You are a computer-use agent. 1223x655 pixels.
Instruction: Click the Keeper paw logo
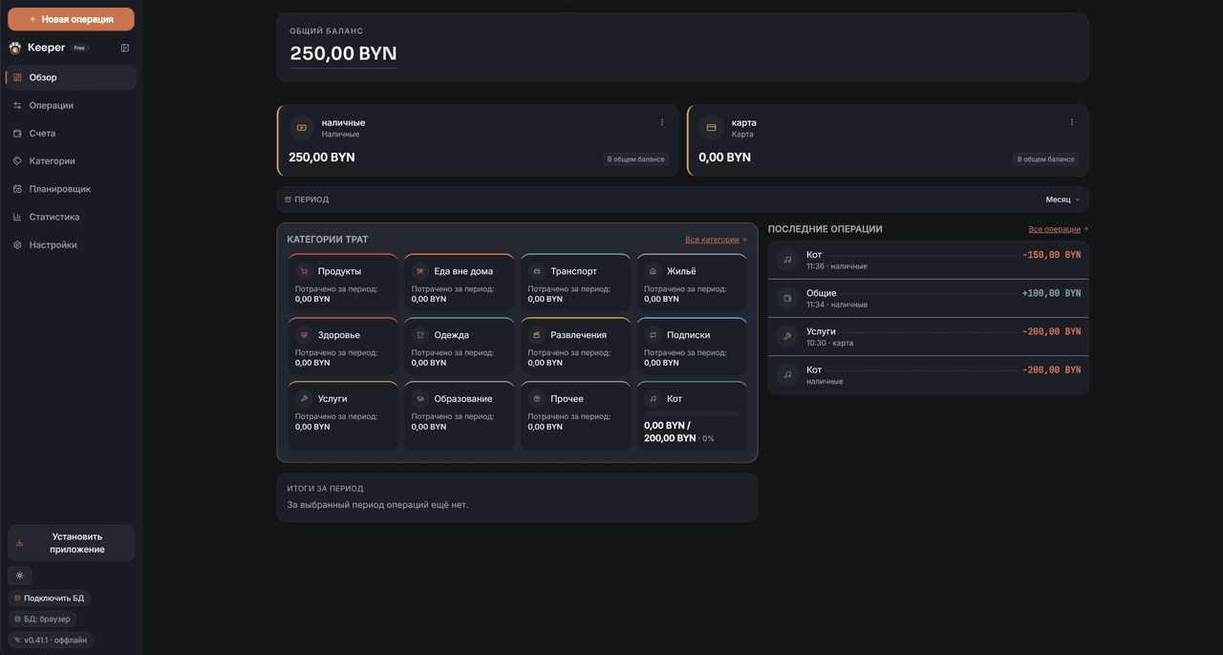[15, 48]
